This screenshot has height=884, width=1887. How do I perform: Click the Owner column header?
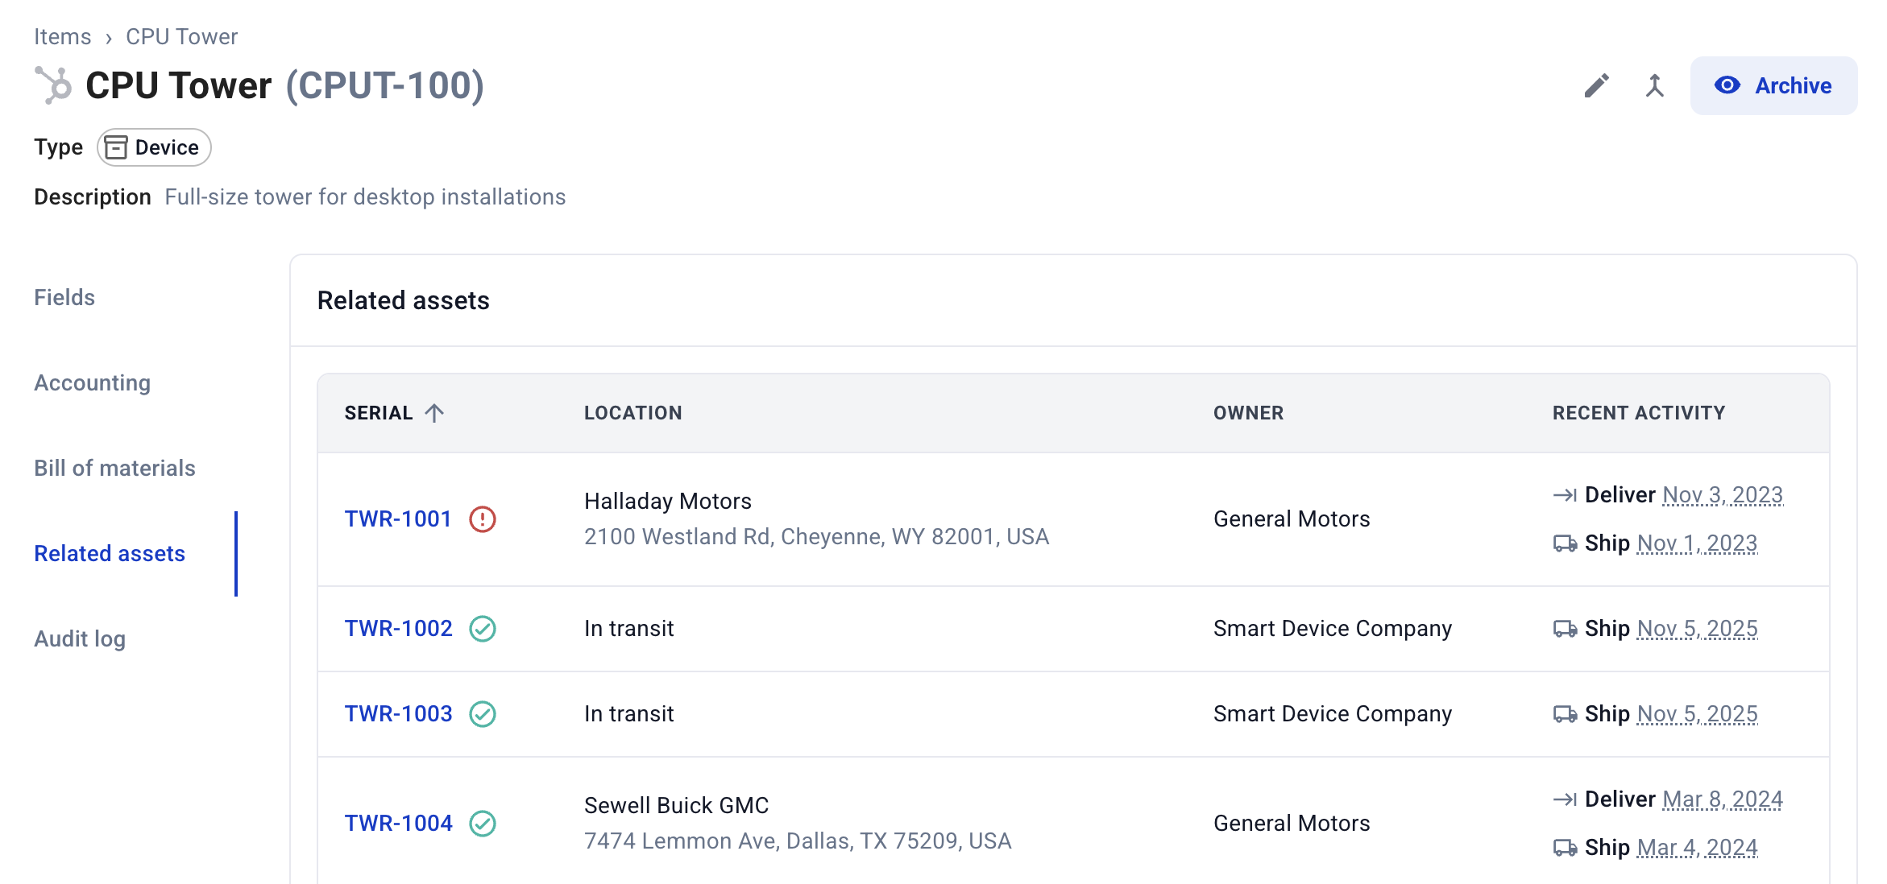click(x=1248, y=413)
